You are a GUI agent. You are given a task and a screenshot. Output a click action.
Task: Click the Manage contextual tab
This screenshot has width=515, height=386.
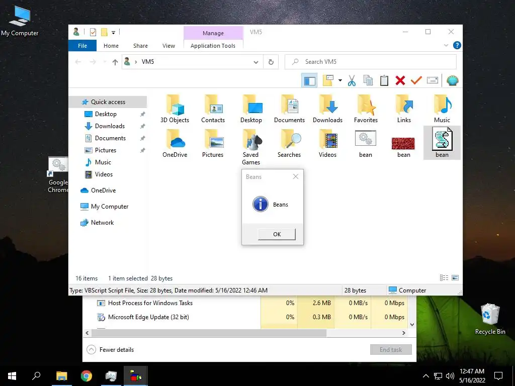[x=213, y=33]
